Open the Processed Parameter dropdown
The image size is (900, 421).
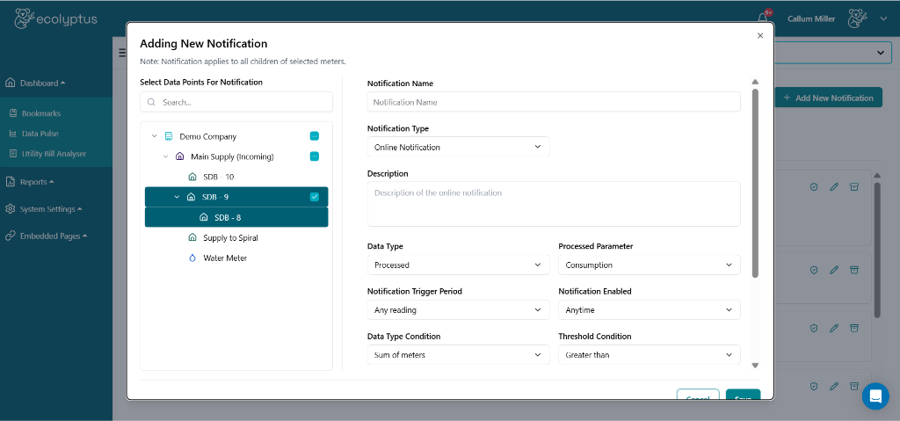[x=649, y=265]
